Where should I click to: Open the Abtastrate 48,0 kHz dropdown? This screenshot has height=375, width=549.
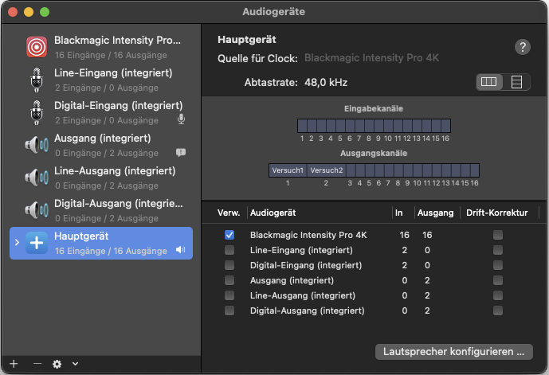click(x=326, y=82)
